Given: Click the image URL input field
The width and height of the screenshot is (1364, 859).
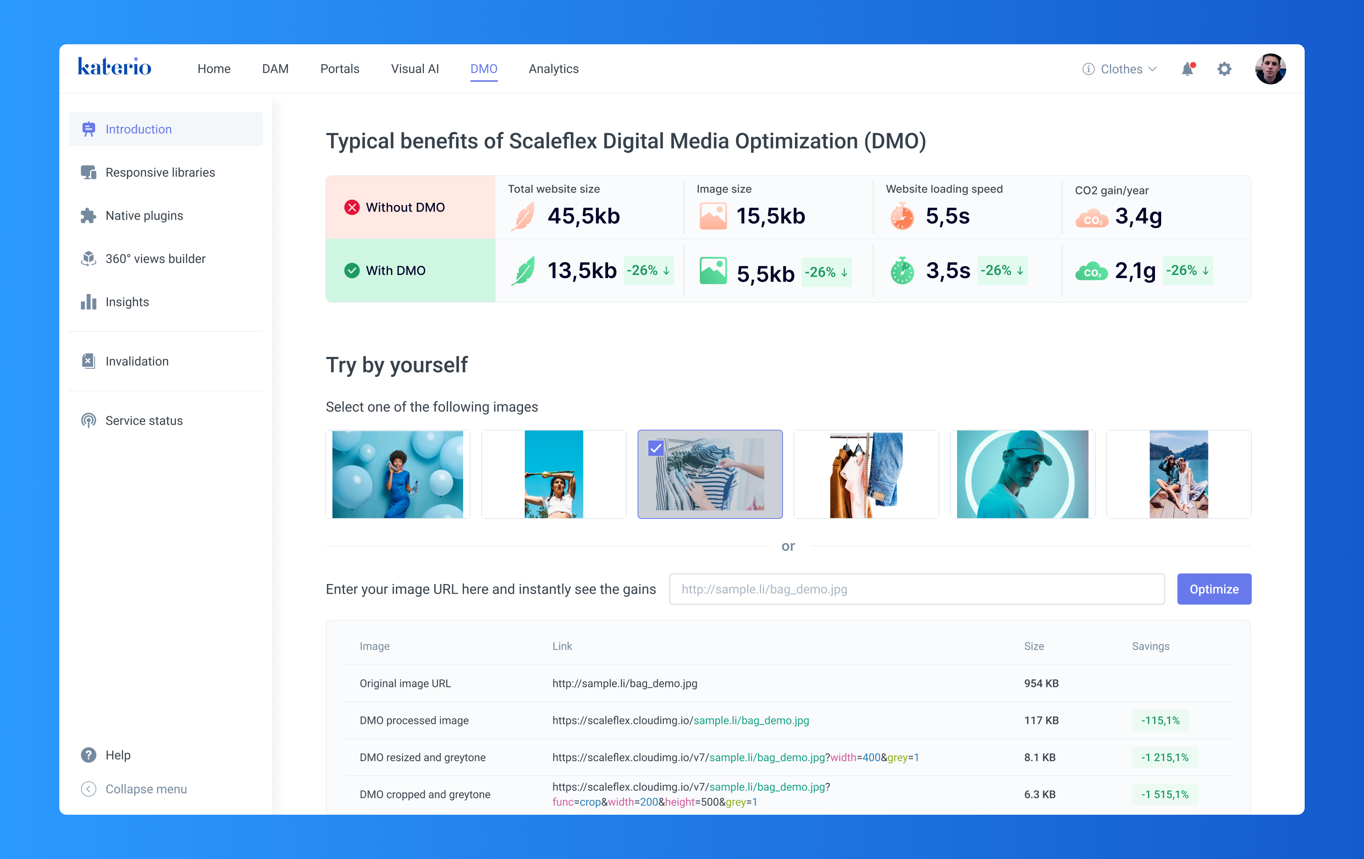Looking at the screenshot, I should 917,589.
